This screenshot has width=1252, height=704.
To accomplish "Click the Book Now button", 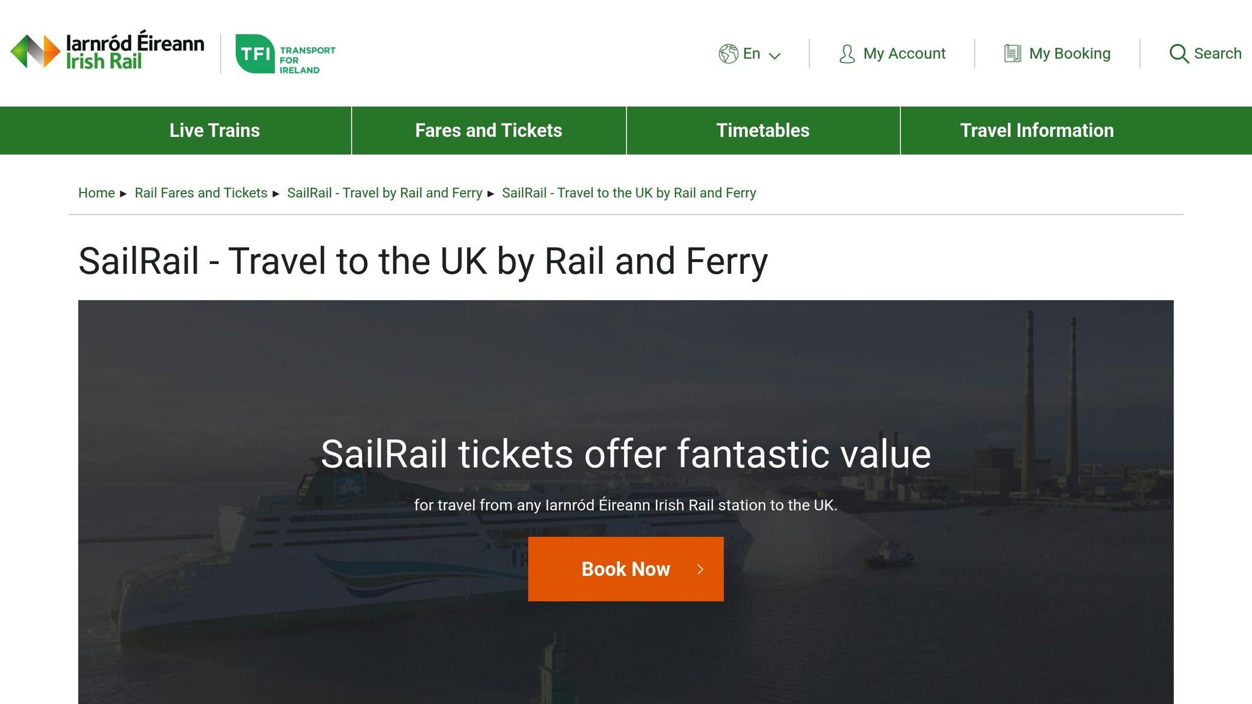I will (625, 569).
